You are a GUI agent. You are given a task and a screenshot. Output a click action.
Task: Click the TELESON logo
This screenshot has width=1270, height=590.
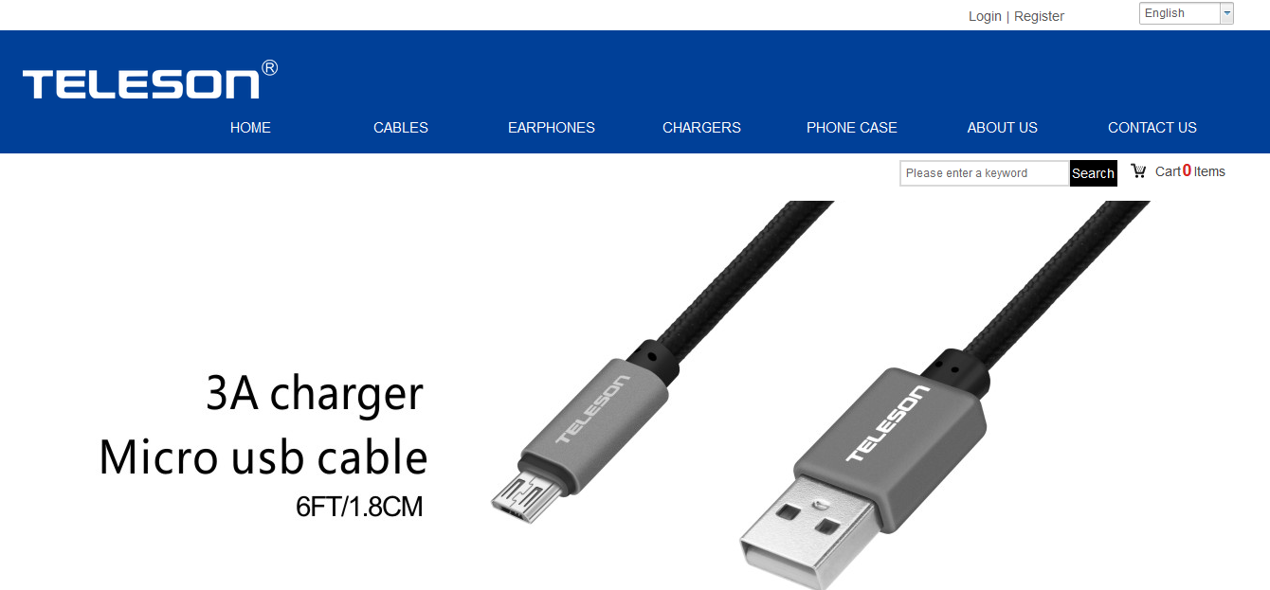point(140,83)
